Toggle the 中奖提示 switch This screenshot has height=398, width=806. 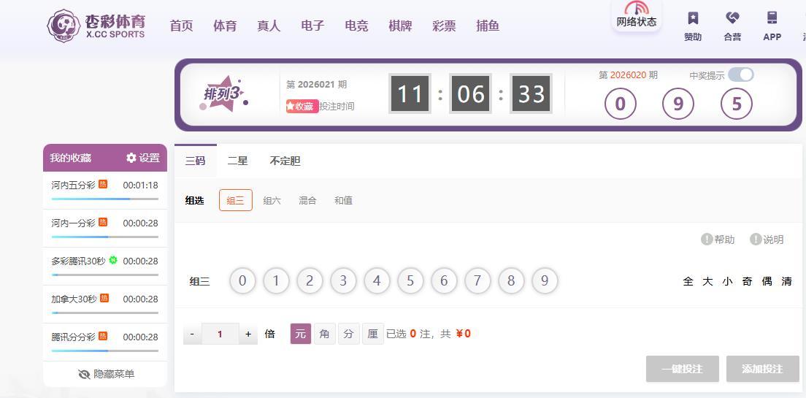pos(741,75)
